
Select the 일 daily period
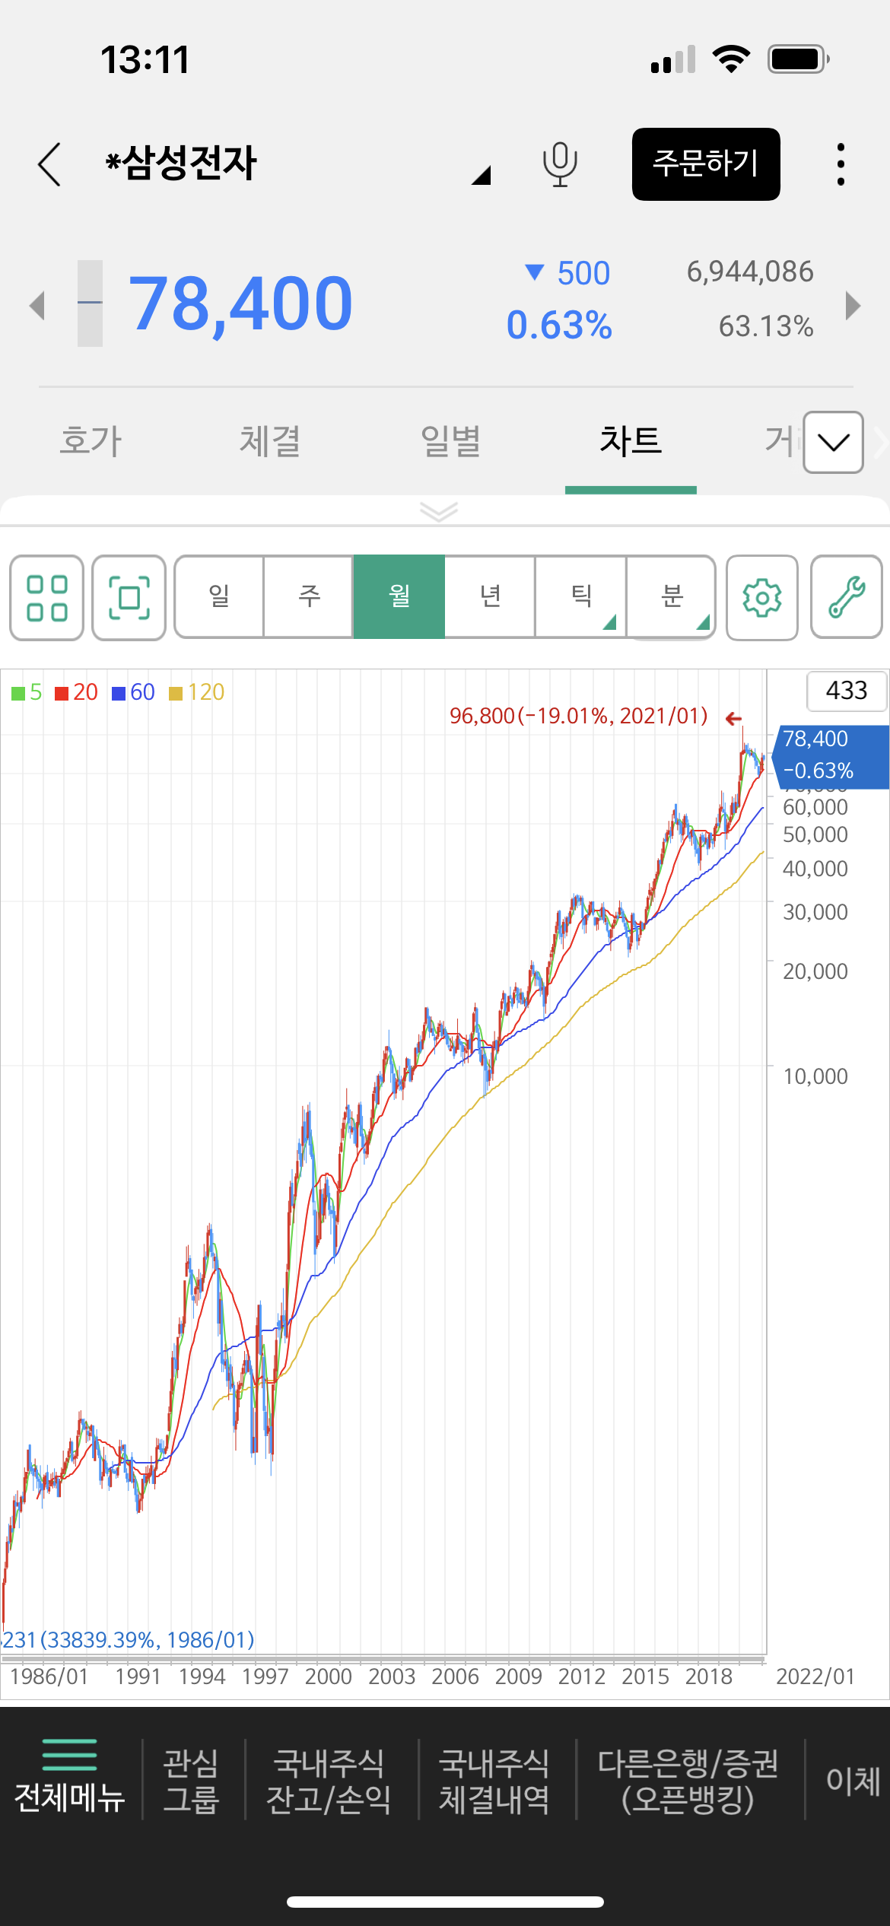[x=219, y=596]
